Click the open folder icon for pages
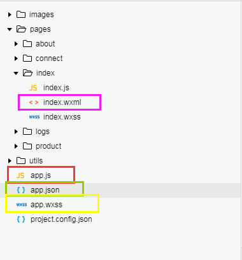This screenshot has width=242, height=260. pos(21,29)
